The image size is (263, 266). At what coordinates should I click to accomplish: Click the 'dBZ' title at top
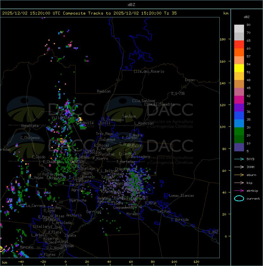[131, 4]
